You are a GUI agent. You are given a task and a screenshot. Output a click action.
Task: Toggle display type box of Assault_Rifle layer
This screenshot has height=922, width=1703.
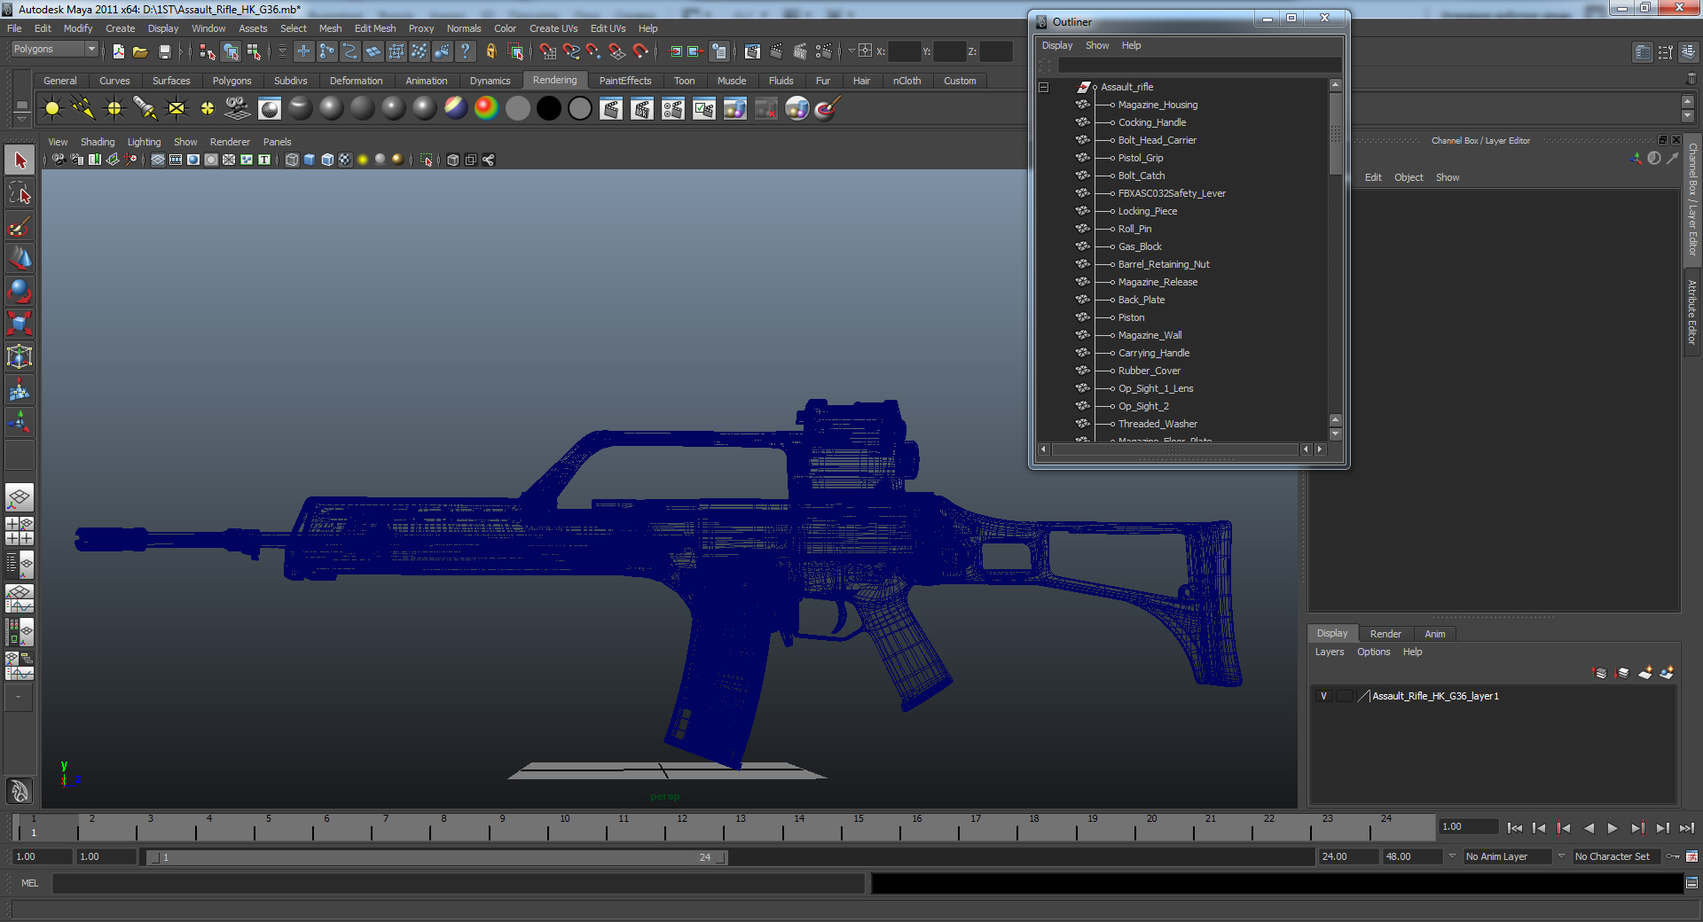(1345, 696)
